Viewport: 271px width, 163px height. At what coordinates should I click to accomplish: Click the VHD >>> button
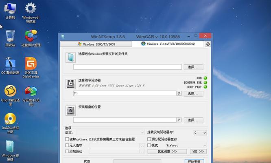click(198, 152)
